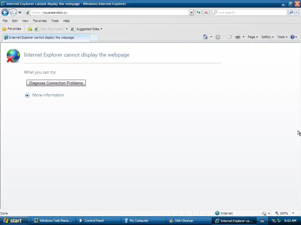
Task: Click Add to Favorites Bar star icon
Action: coord(30,29)
